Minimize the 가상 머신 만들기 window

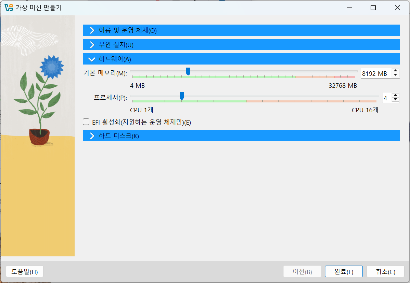coord(350,8)
